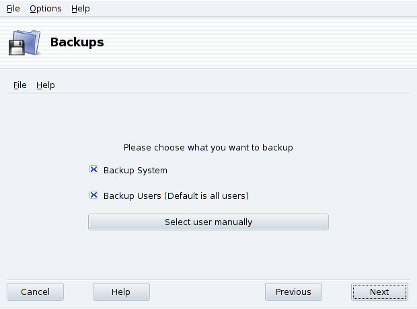417x309 pixels.
Task: Click the Backups floppy disk folder icon
Action: coord(24,43)
